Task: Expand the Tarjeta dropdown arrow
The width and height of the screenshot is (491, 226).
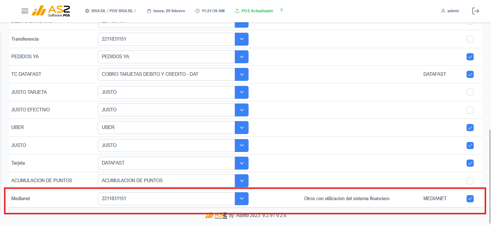Action: 242,163
